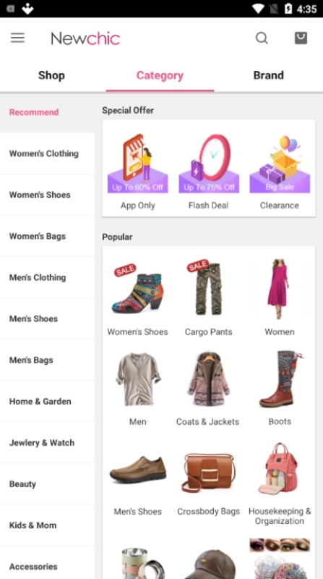Open Home & Garden sidebar category

click(x=47, y=402)
